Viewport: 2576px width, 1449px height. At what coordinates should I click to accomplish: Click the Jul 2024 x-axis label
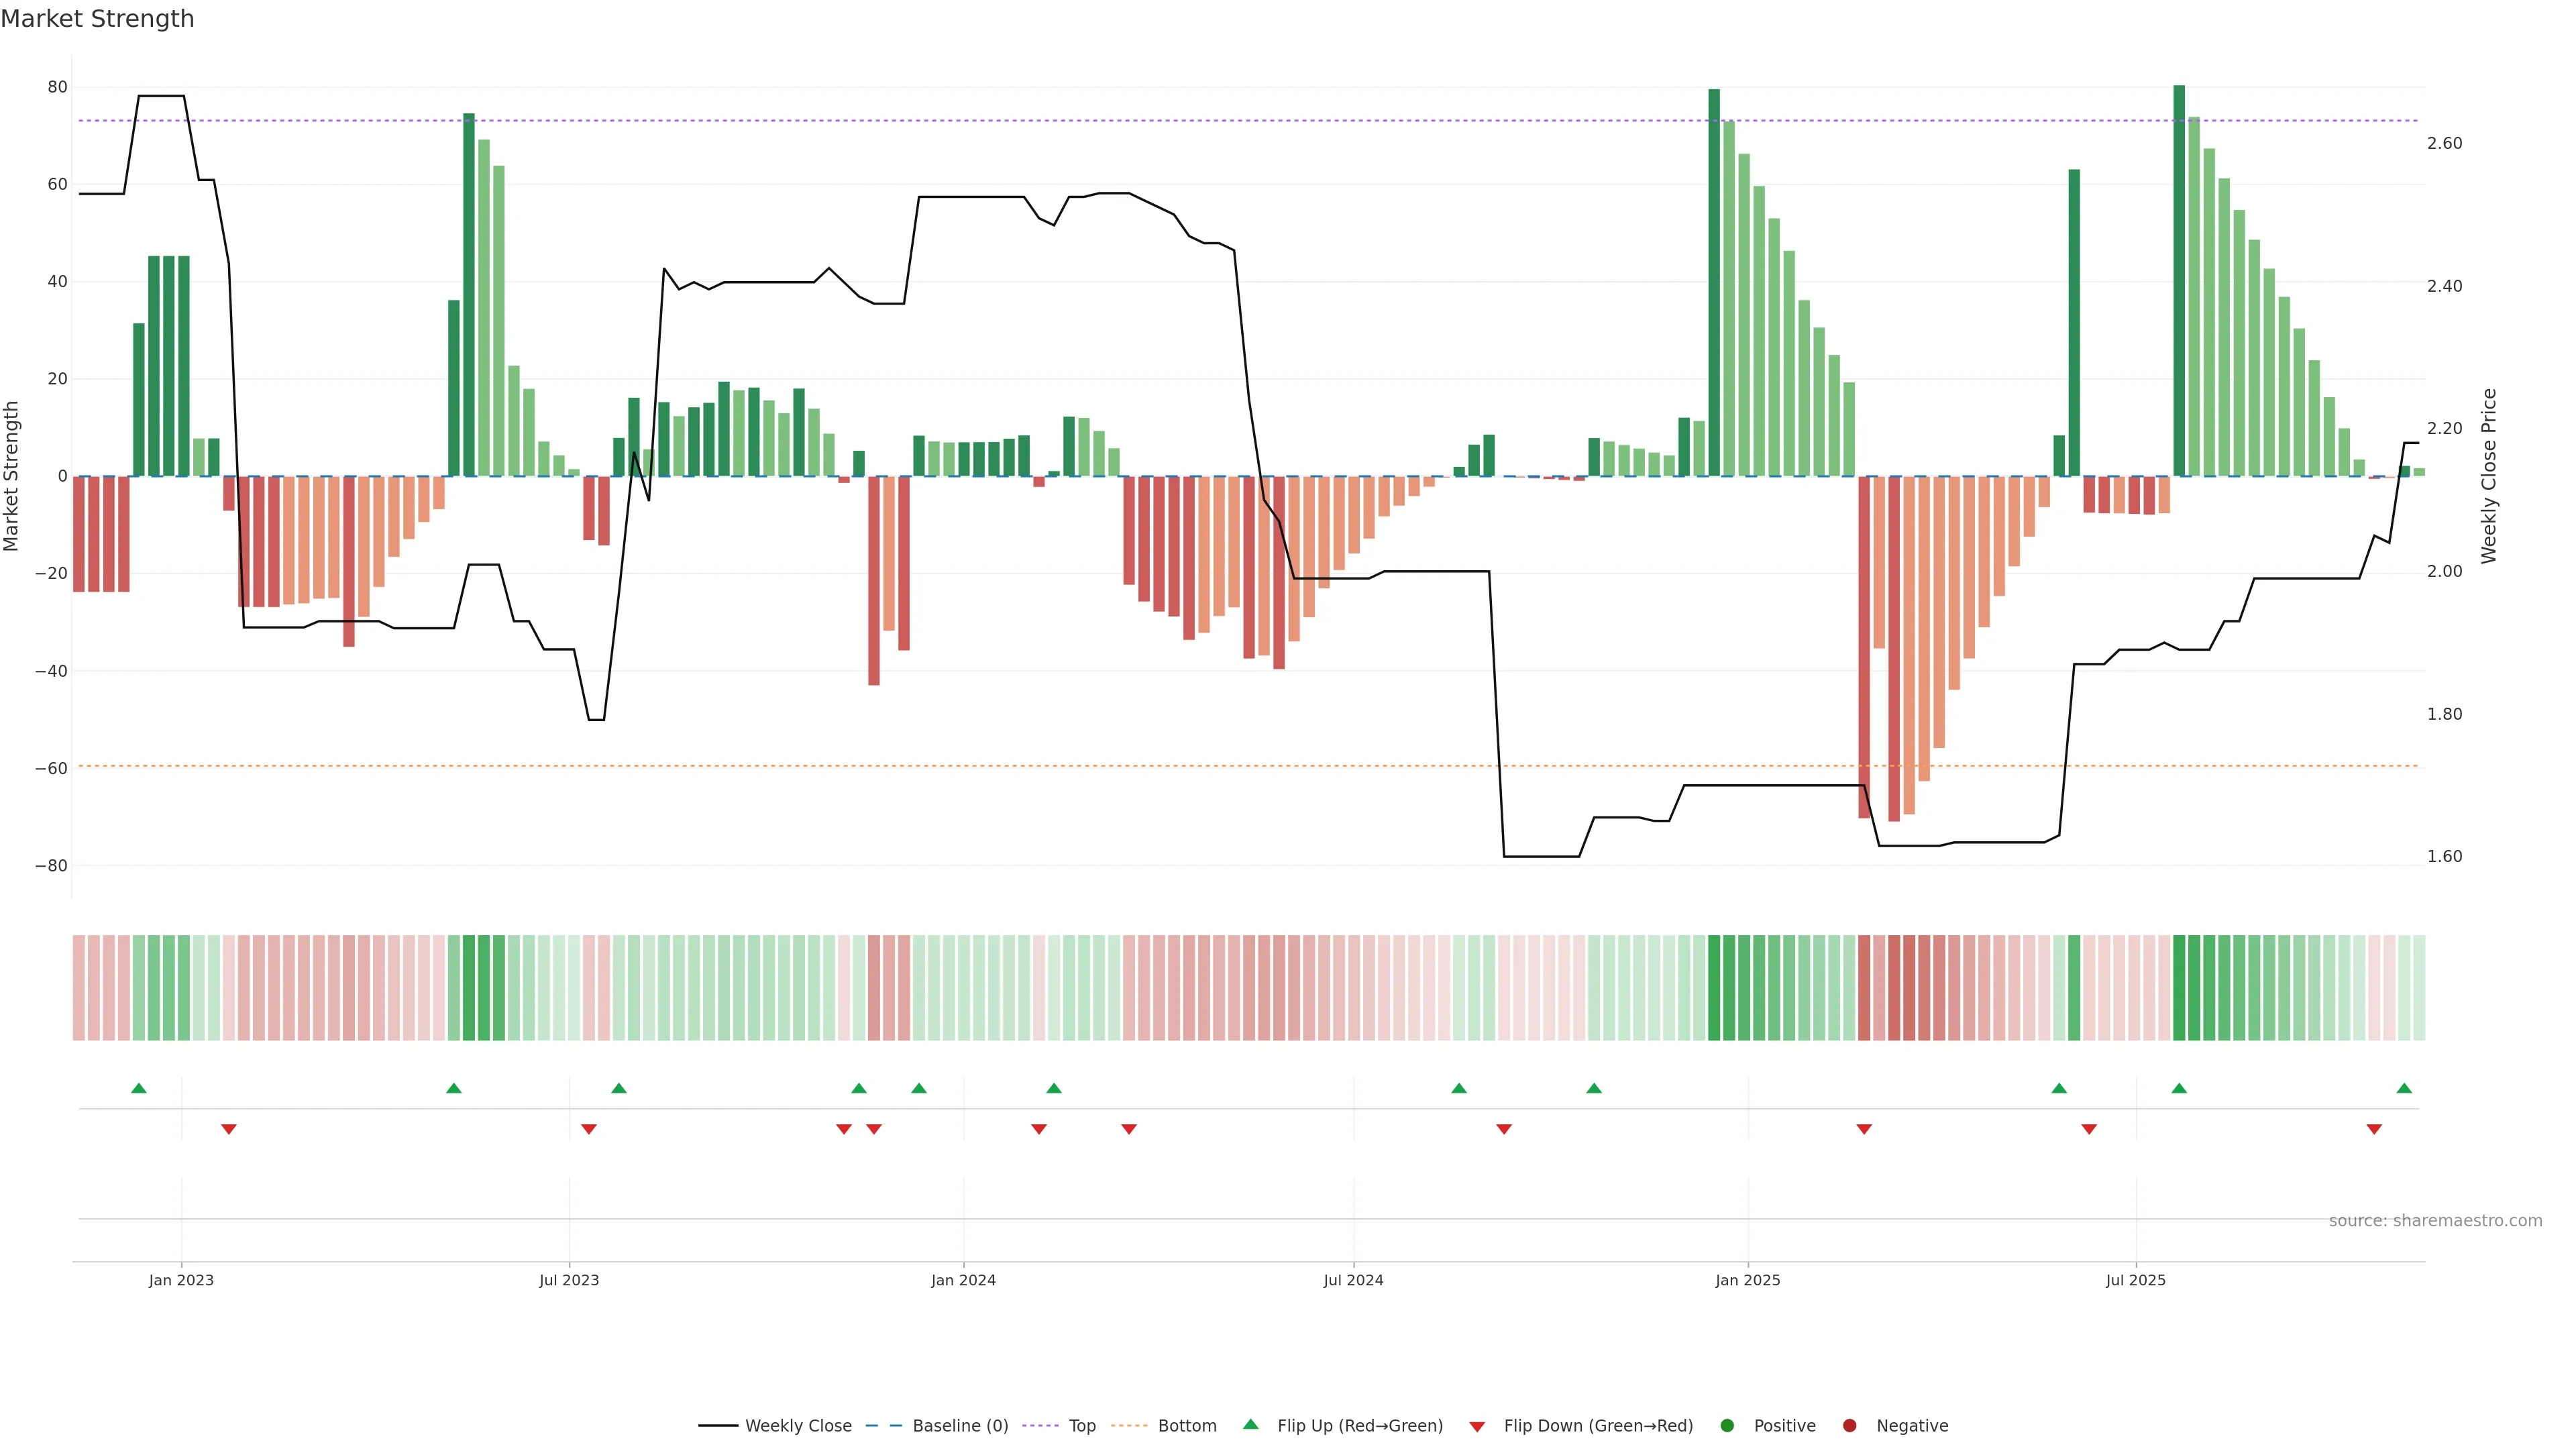point(1353,1280)
